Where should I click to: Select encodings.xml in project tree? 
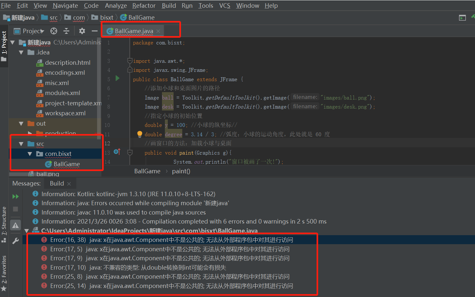[x=61, y=72]
